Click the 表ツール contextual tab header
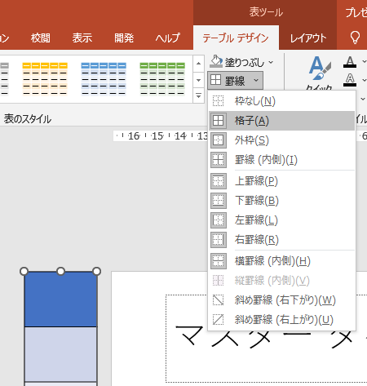Screen dimensions: 367x386 point(266,12)
